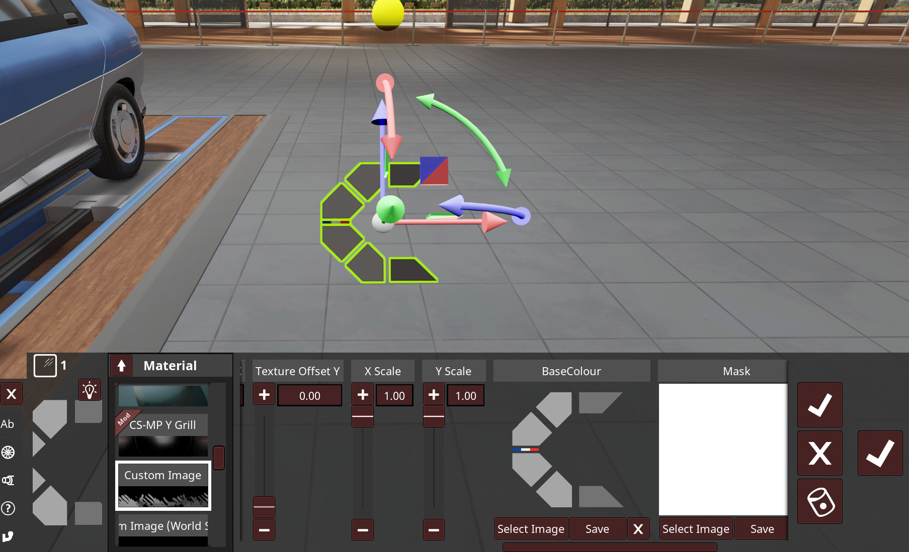Close the fixture panel with the left X button
This screenshot has height=552, width=909.
[12, 394]
